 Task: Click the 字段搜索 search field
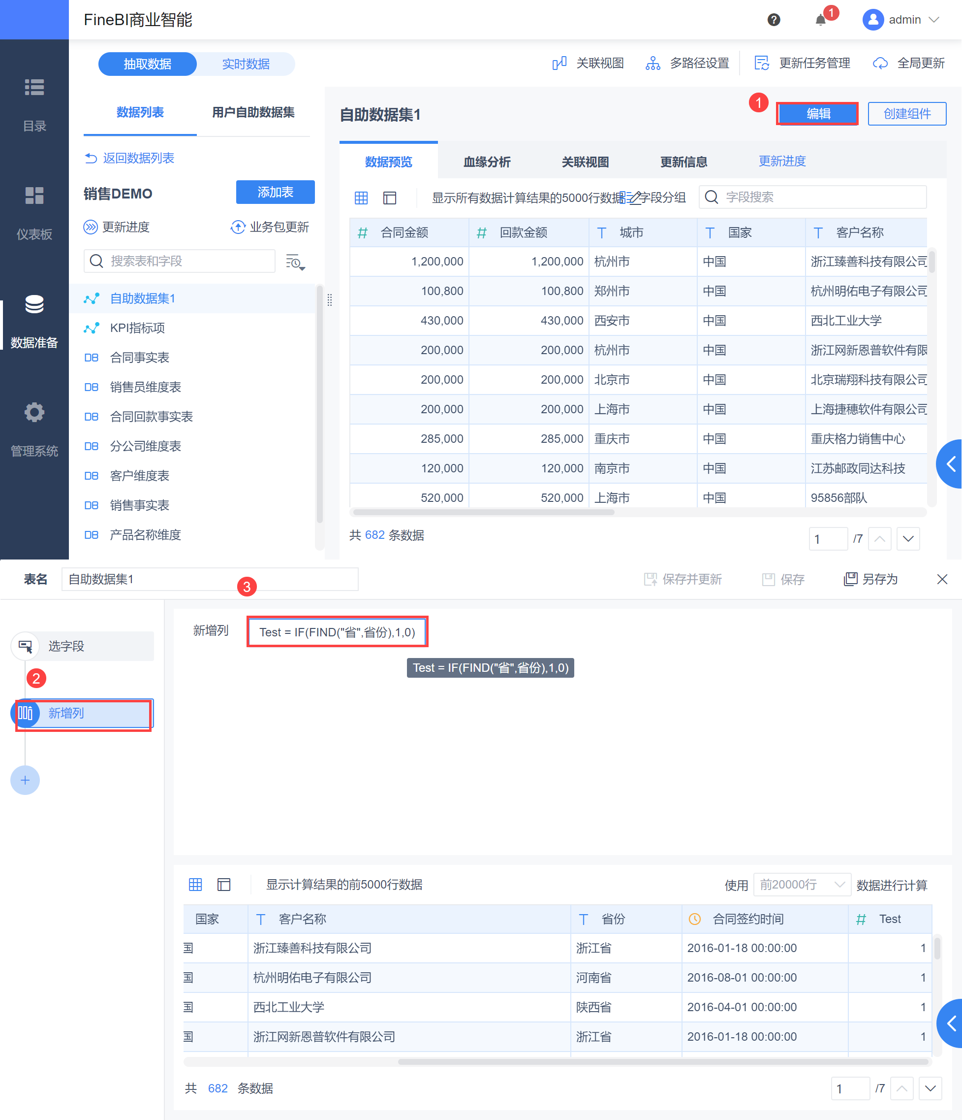point(812,197)
